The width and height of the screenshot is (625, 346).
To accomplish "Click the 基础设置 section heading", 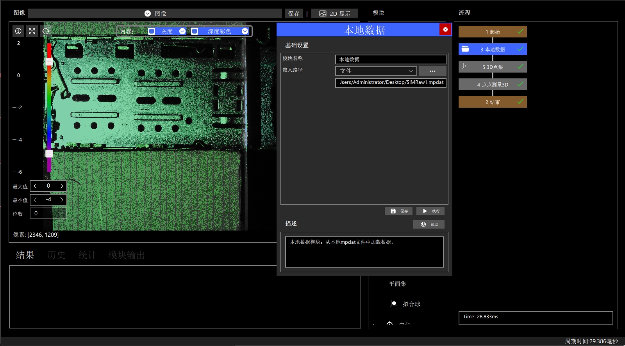I will pos(297,45).
